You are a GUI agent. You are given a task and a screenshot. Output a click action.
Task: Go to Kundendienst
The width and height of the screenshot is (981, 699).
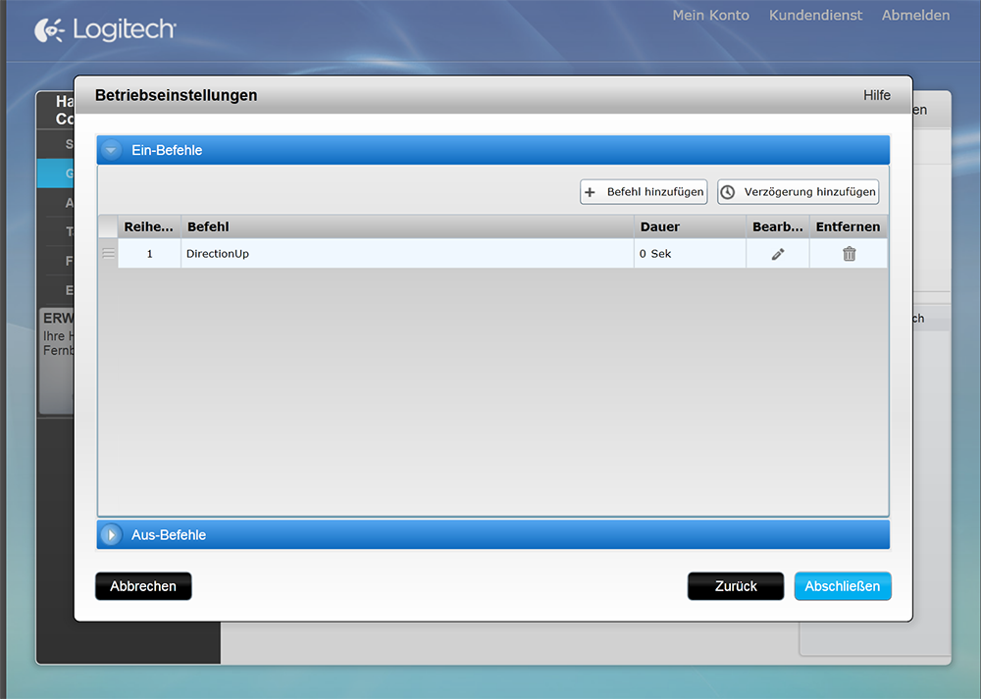point(815,16)
